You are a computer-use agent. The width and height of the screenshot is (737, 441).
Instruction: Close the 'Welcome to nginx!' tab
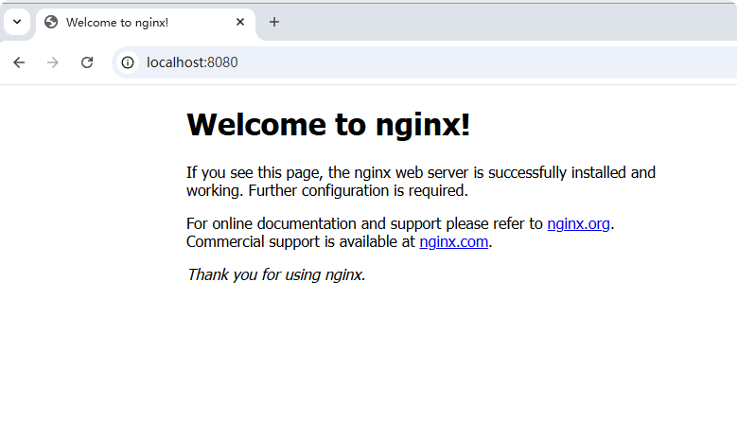(240, 22)
